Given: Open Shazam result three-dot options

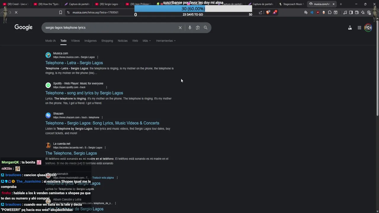Looking at the screenshot, I should [102, 117].
